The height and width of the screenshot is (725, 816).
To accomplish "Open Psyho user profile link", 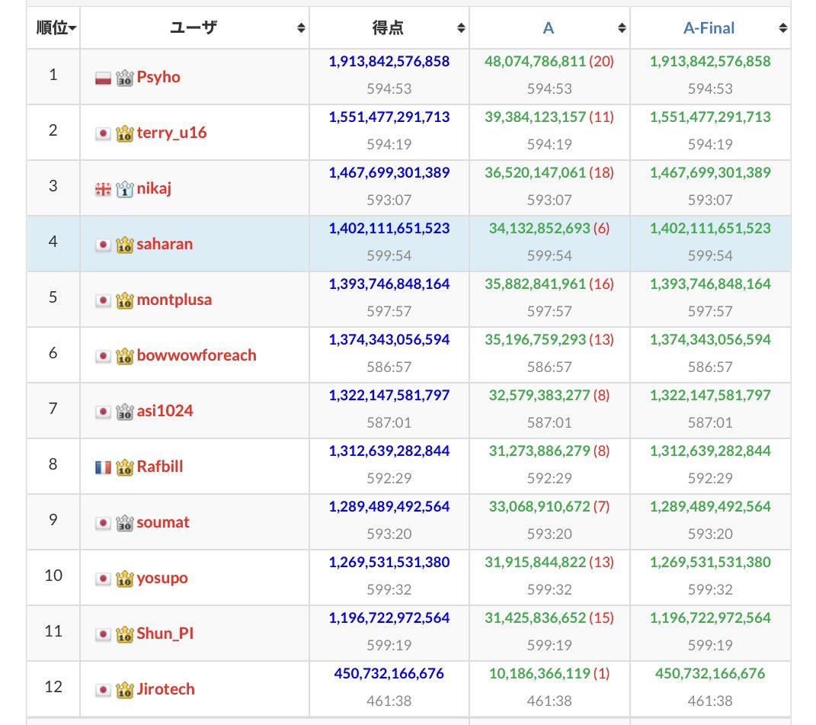I will click(x=158, y=78).
